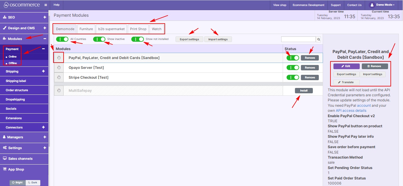This screenshot has height=186, width=403.
Task: Click the Modules puzzle icon in sidebar
Action: (x=5, y=39)
